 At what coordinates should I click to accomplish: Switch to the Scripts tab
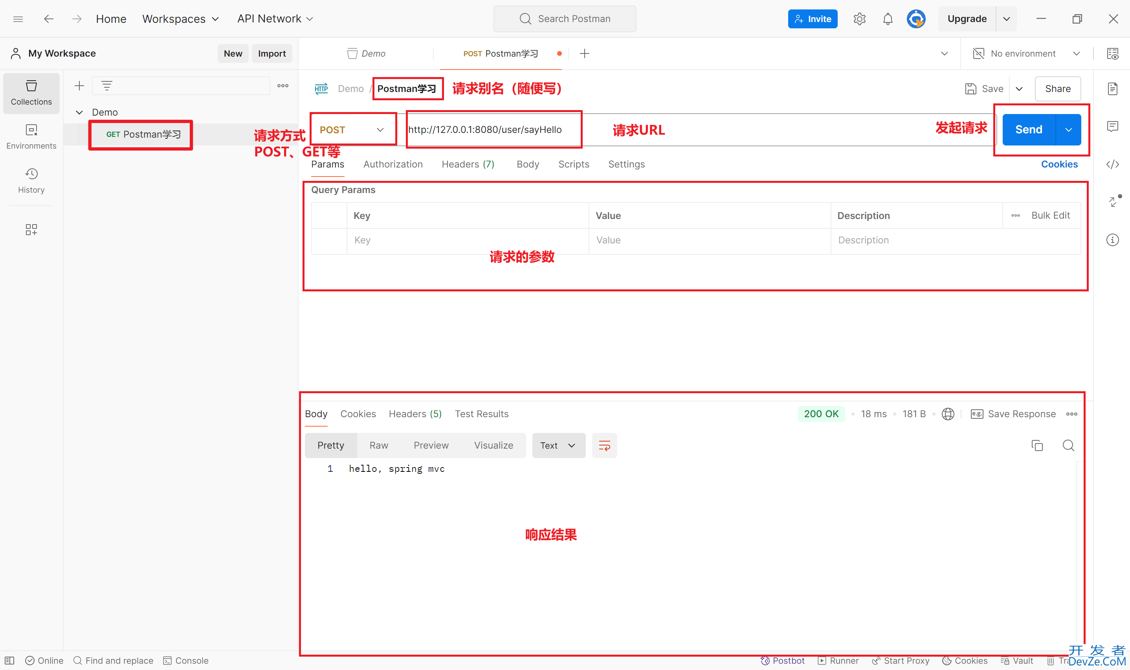(x=573, y=164)
